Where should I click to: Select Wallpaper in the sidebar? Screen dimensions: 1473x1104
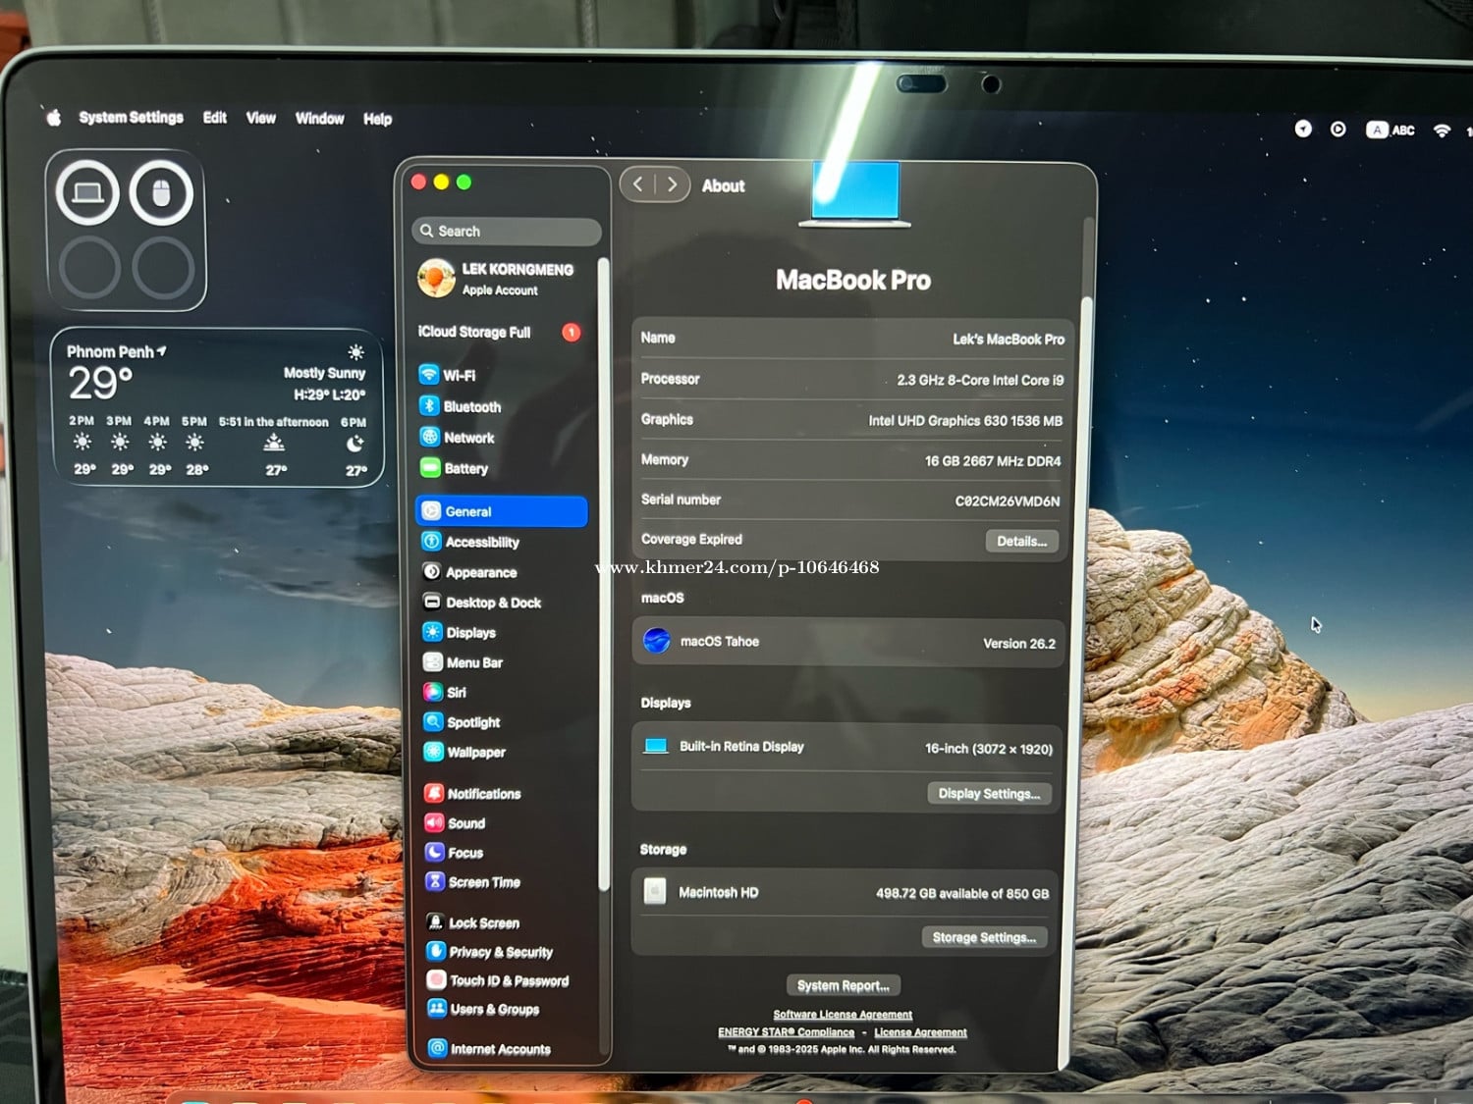click(x=475, y=752)
